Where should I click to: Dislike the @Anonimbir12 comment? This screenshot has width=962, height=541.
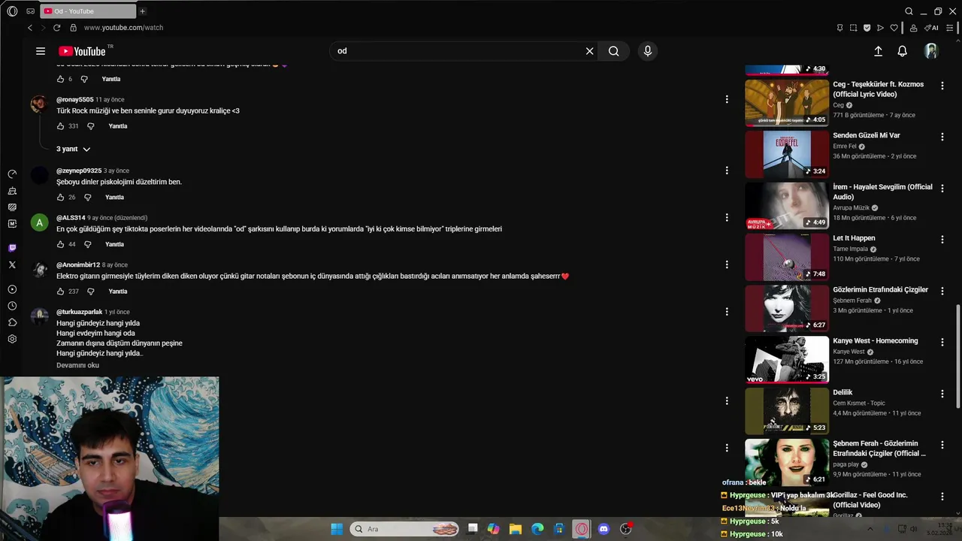(x=90, y=292)
